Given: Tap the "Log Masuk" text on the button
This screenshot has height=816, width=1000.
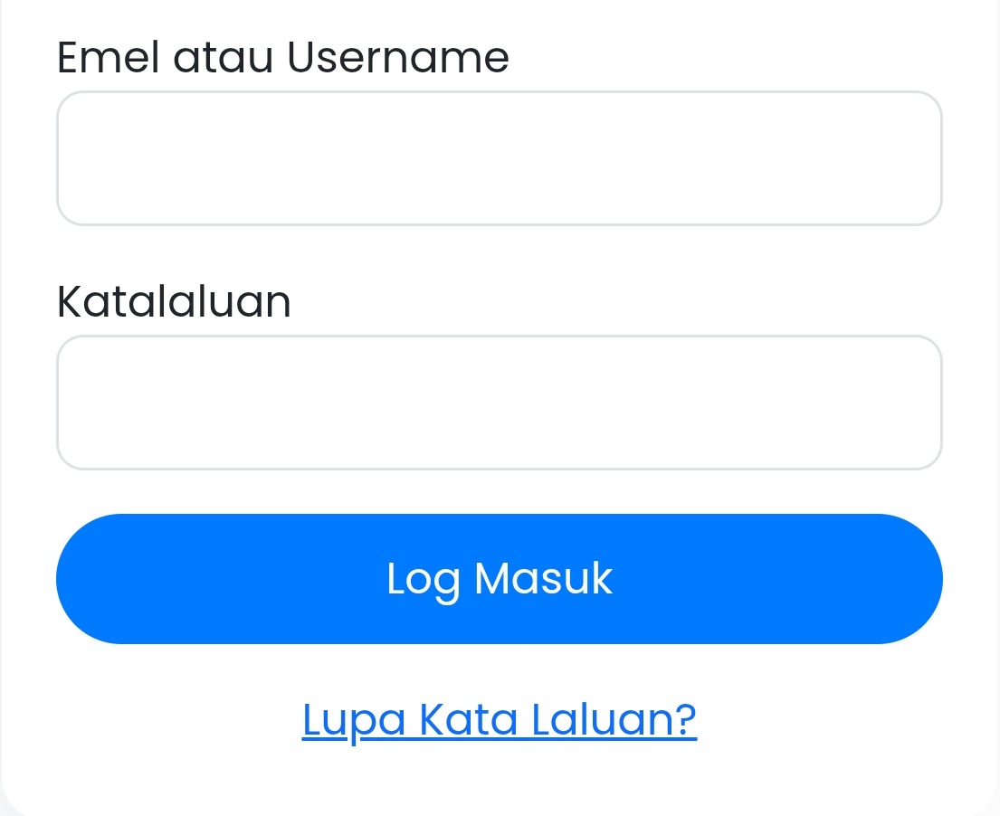Looking at the screenshot, I should [x=499, y=579].
